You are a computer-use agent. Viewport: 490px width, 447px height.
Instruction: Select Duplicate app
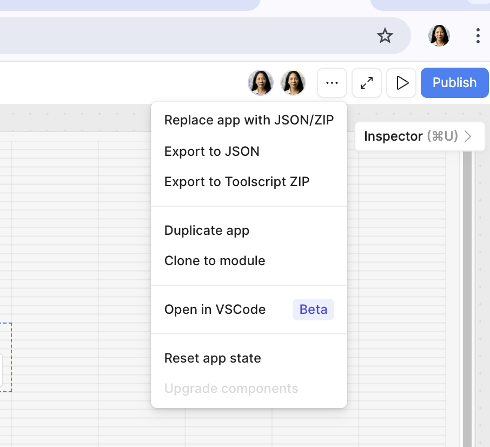tap(249, 231)
